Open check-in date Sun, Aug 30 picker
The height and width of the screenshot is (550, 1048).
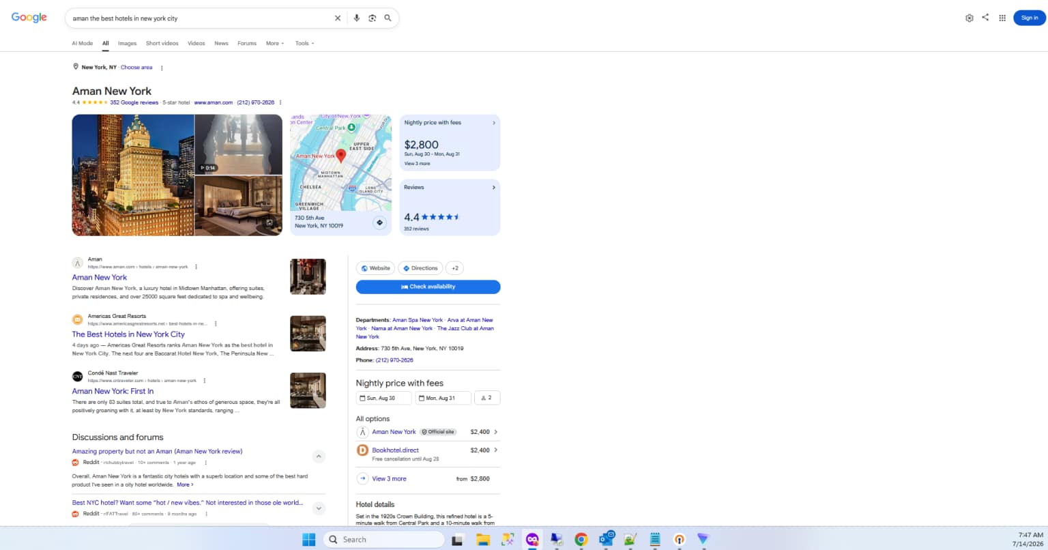tap(383, 398)
